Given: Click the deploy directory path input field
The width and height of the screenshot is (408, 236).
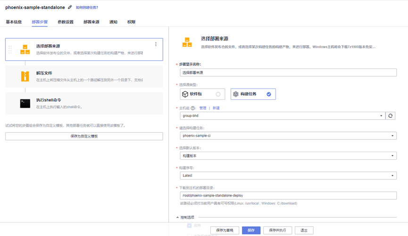Looking at the screenshot, I should 288,195.
